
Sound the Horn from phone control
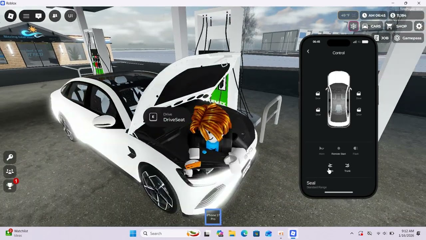point(322,151)
